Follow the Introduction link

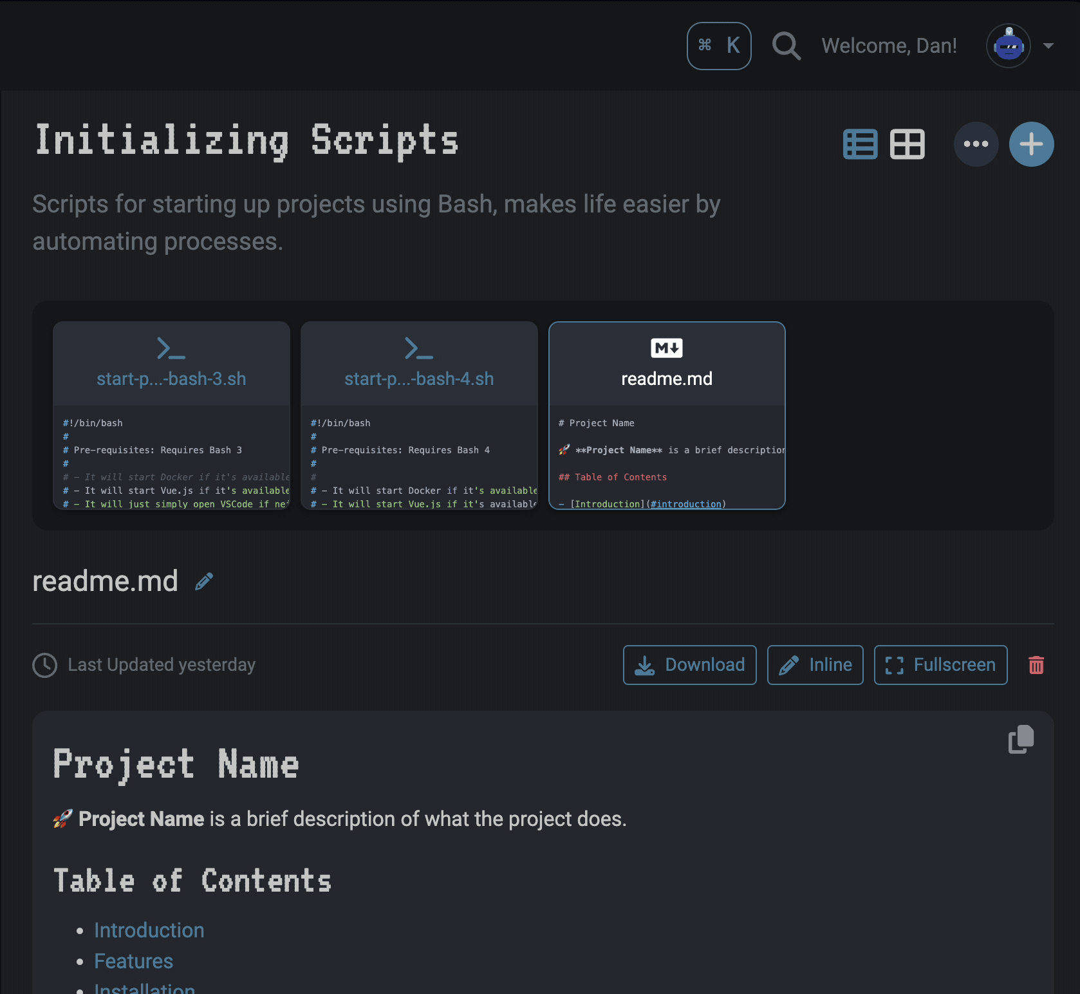149,930
